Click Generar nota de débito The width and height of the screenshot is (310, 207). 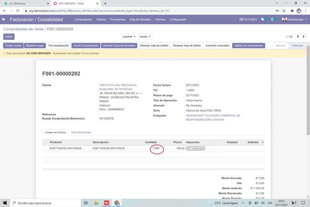pyautogui.click(x=187, y=46)
